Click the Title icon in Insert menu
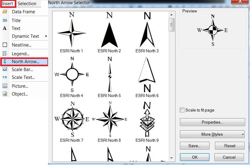 (5, 20)
